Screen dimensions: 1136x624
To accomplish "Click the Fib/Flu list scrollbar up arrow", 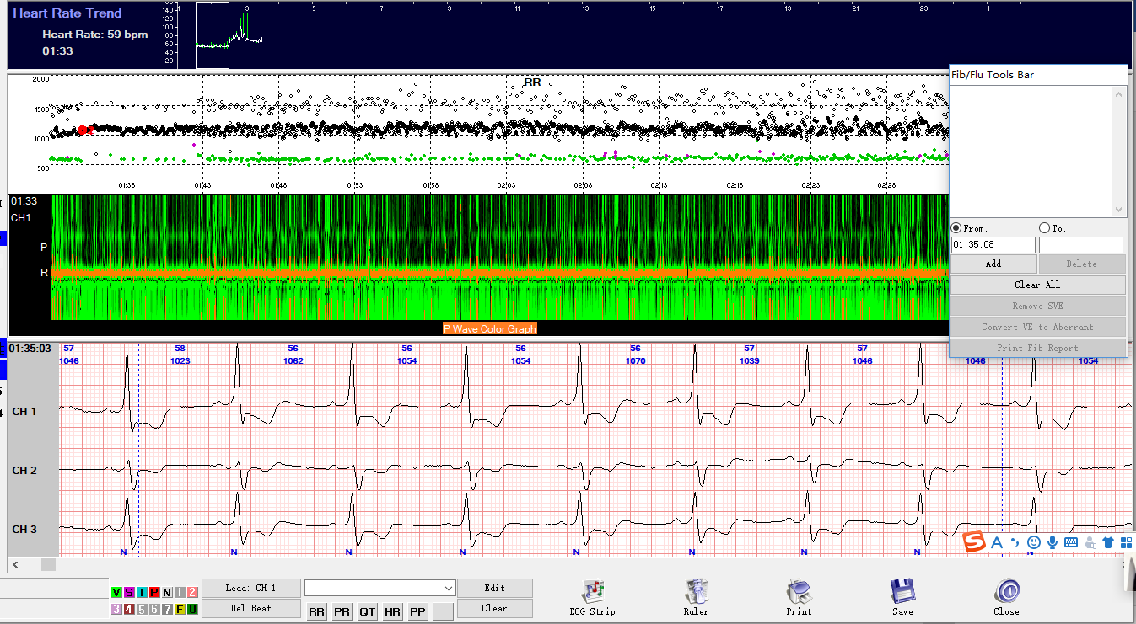I will point(1119,93).
